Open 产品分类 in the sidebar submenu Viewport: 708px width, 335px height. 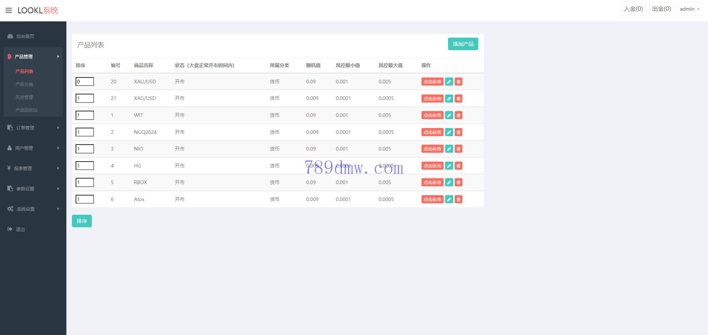click(x=24, y=84)
